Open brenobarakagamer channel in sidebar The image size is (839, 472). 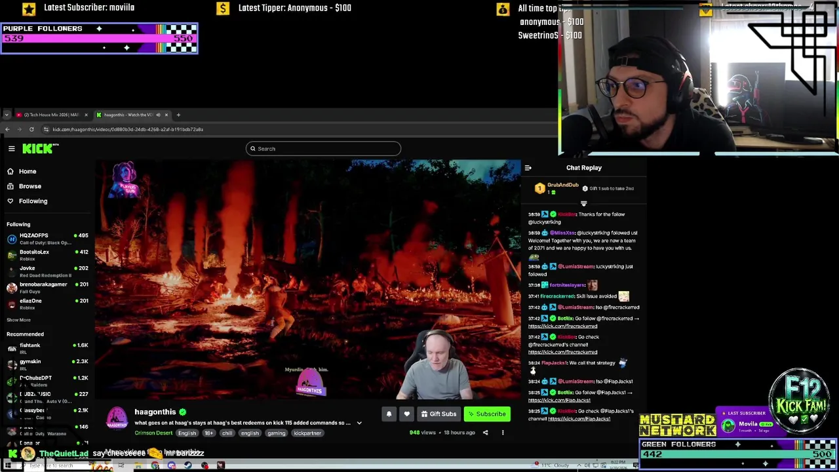(x=47, y=288)
